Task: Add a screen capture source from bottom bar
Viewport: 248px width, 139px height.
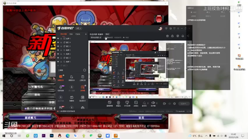Action: [x=110, y=104]
